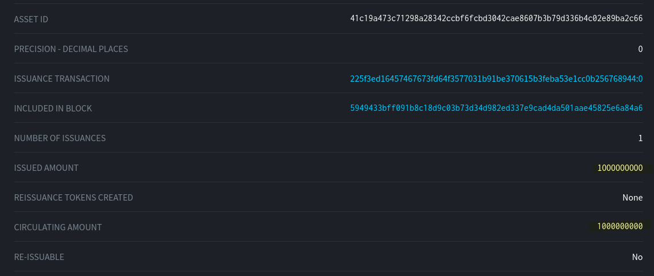654x276 pixels.
Task: Click the ISSUED AMOUNT label
Action: [46, 168]
